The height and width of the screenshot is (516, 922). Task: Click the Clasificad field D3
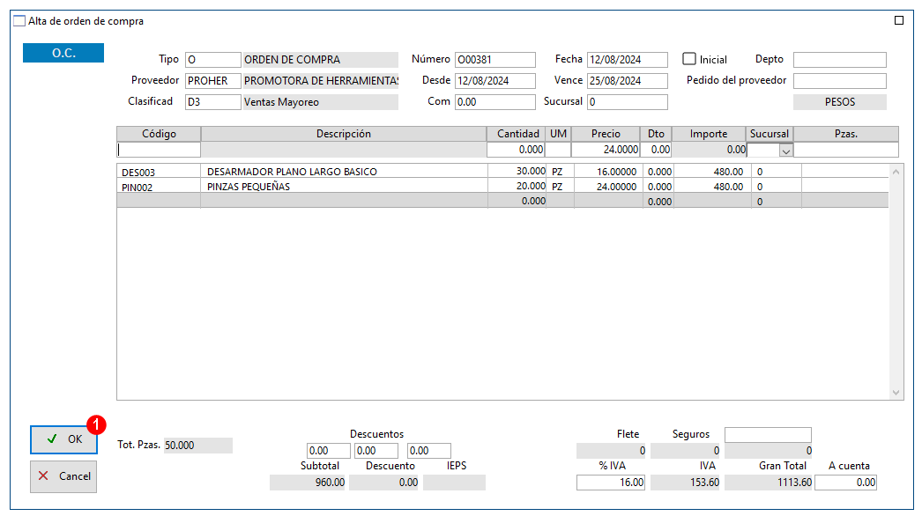coord(212,101)
